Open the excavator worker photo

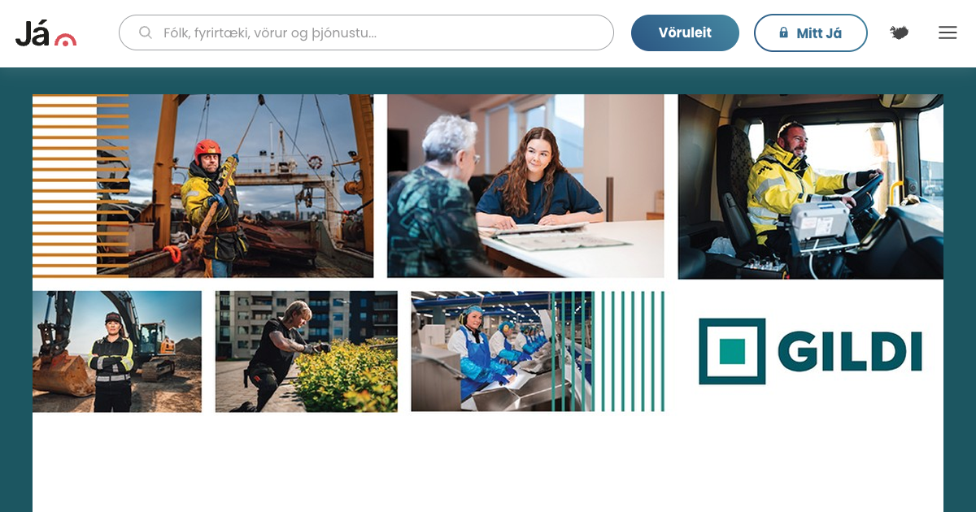[117, 351]
